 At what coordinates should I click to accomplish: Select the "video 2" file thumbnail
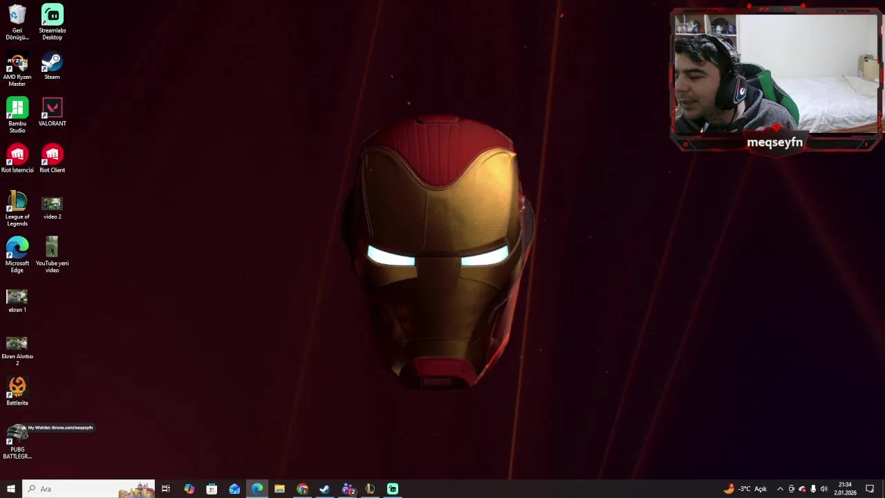point(52,207)
